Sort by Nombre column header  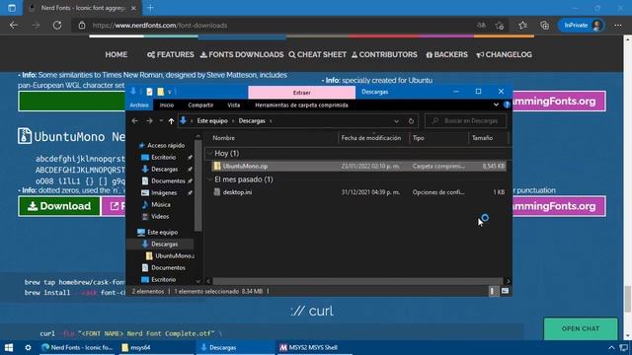click(273, 138)
